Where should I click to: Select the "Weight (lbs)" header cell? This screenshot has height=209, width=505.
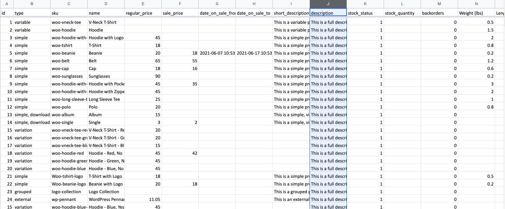point(476,13)
